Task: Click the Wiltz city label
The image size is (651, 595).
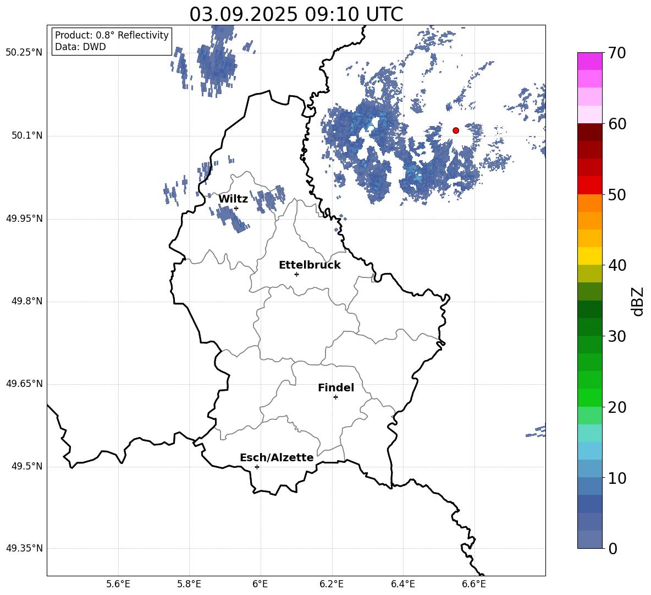Action: [233, 199]
